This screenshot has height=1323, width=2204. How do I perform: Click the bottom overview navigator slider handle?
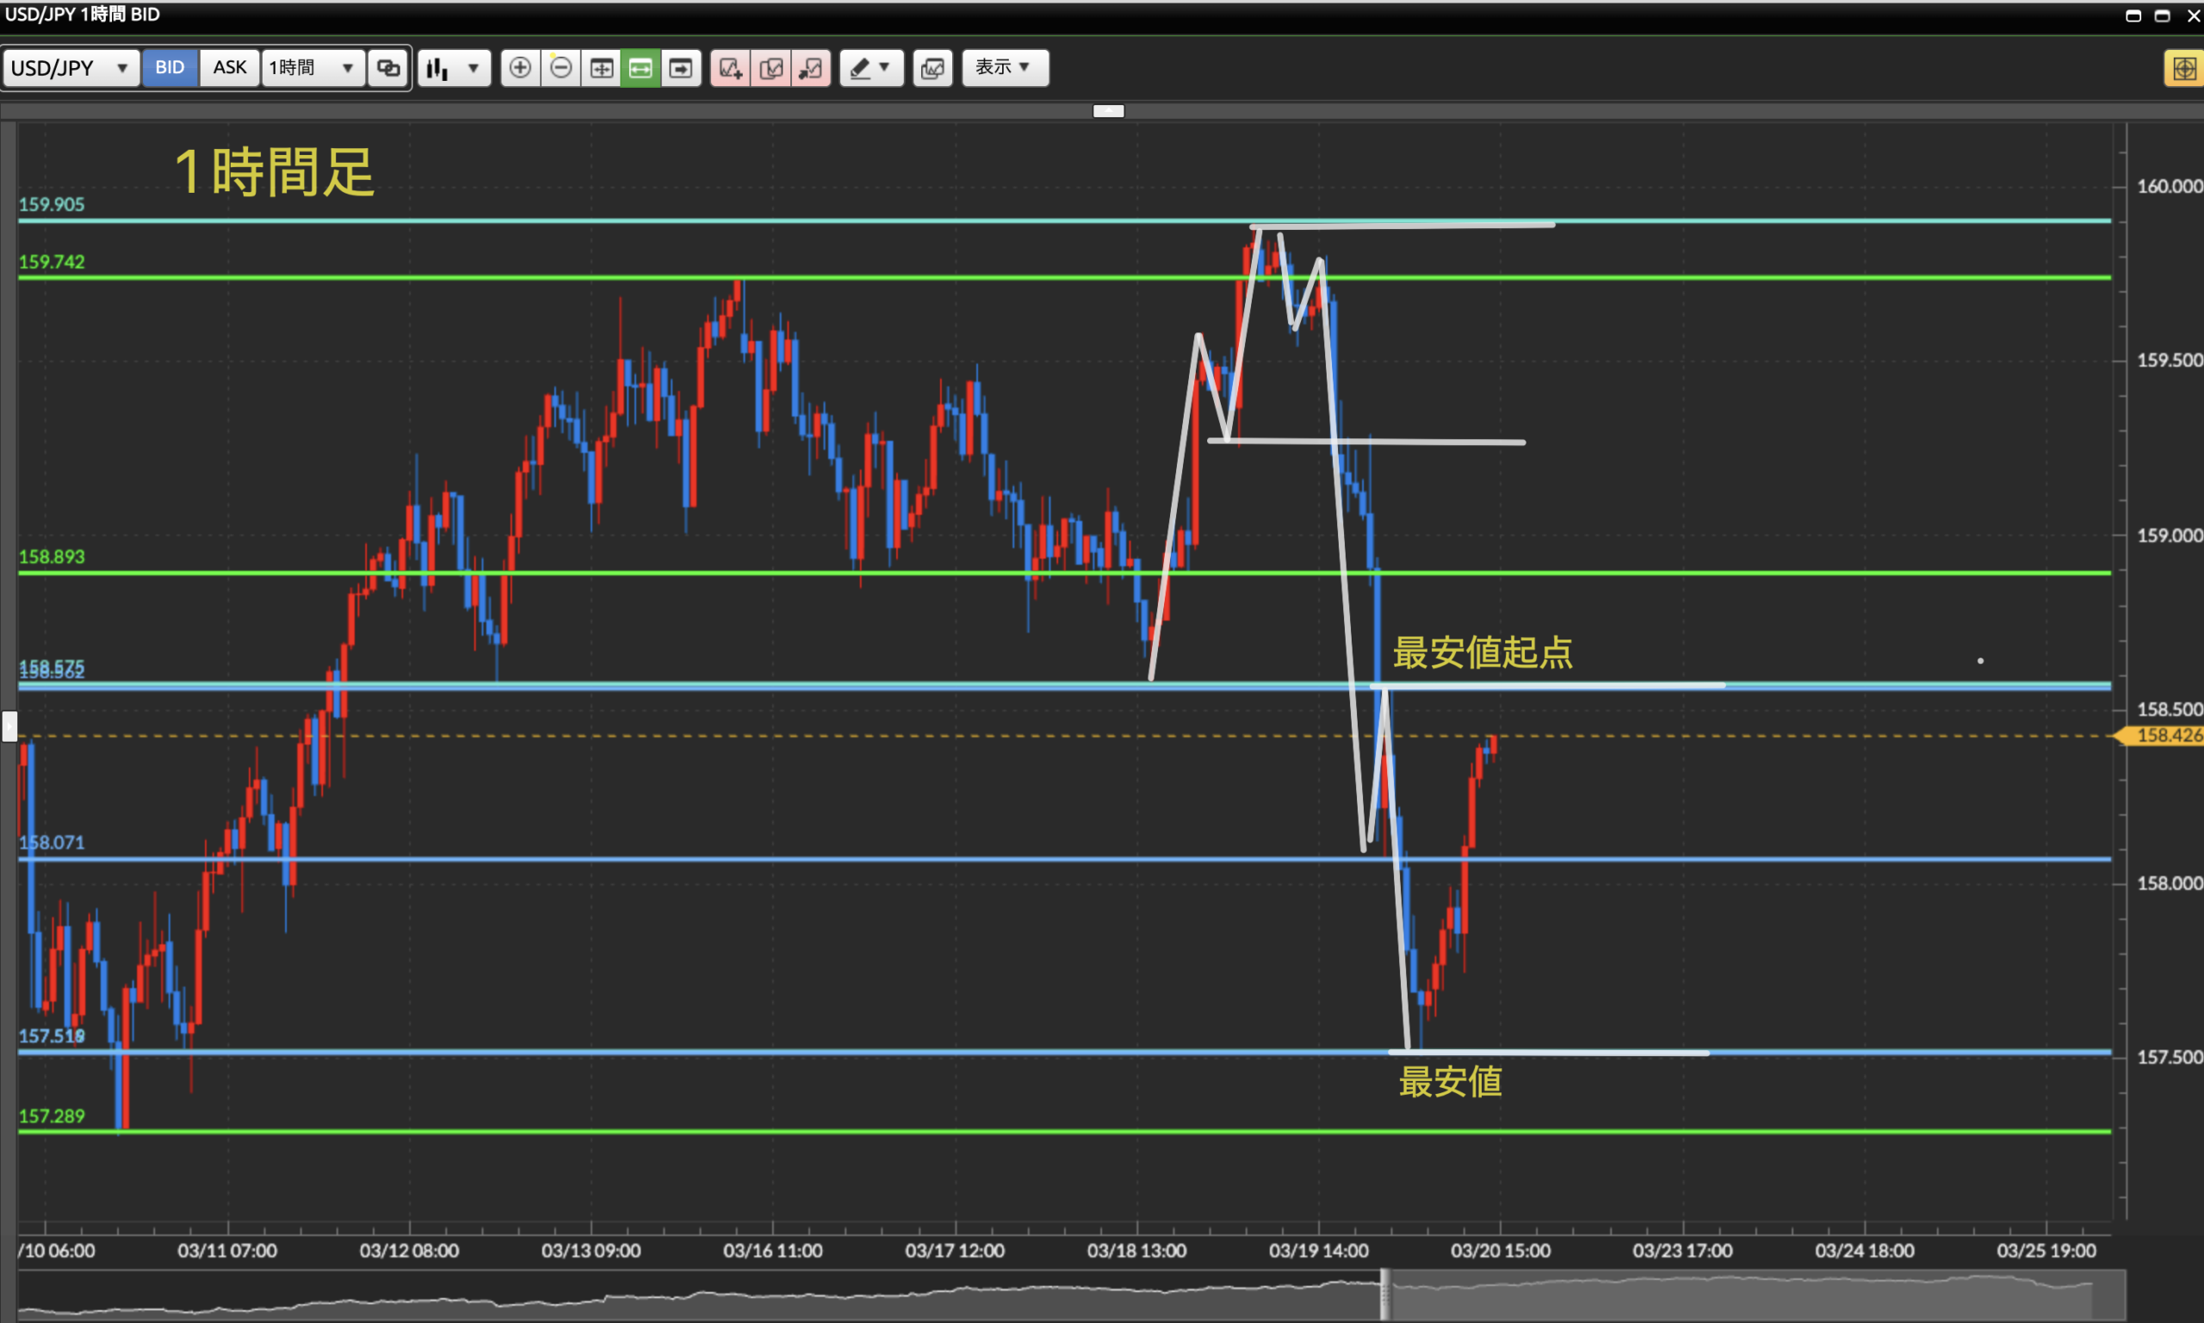tap(1384, 1295)
